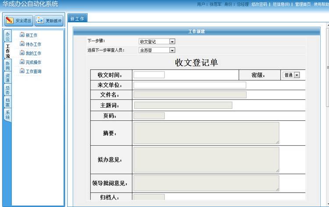Click the 主题词 field
329x207 pixels.
click(x=183, y=105)
